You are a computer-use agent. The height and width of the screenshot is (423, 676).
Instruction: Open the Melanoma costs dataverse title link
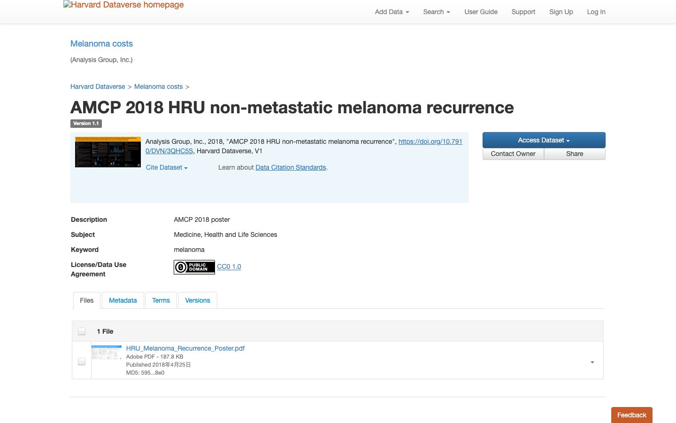coord(101,44)
